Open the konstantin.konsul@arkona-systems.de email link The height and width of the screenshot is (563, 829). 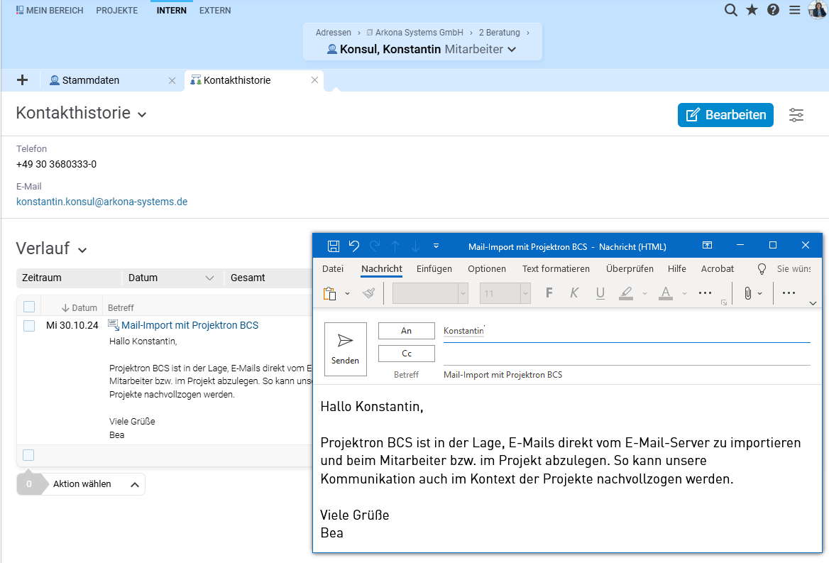point(102,202)
